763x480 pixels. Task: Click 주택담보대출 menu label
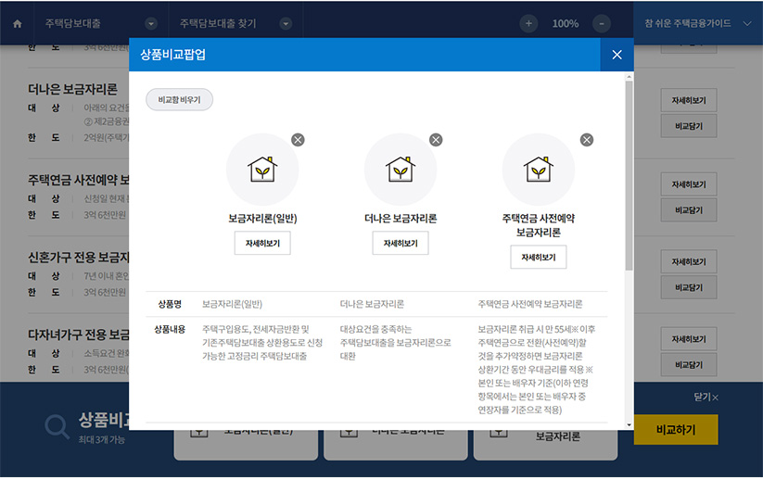coord(73,23)
